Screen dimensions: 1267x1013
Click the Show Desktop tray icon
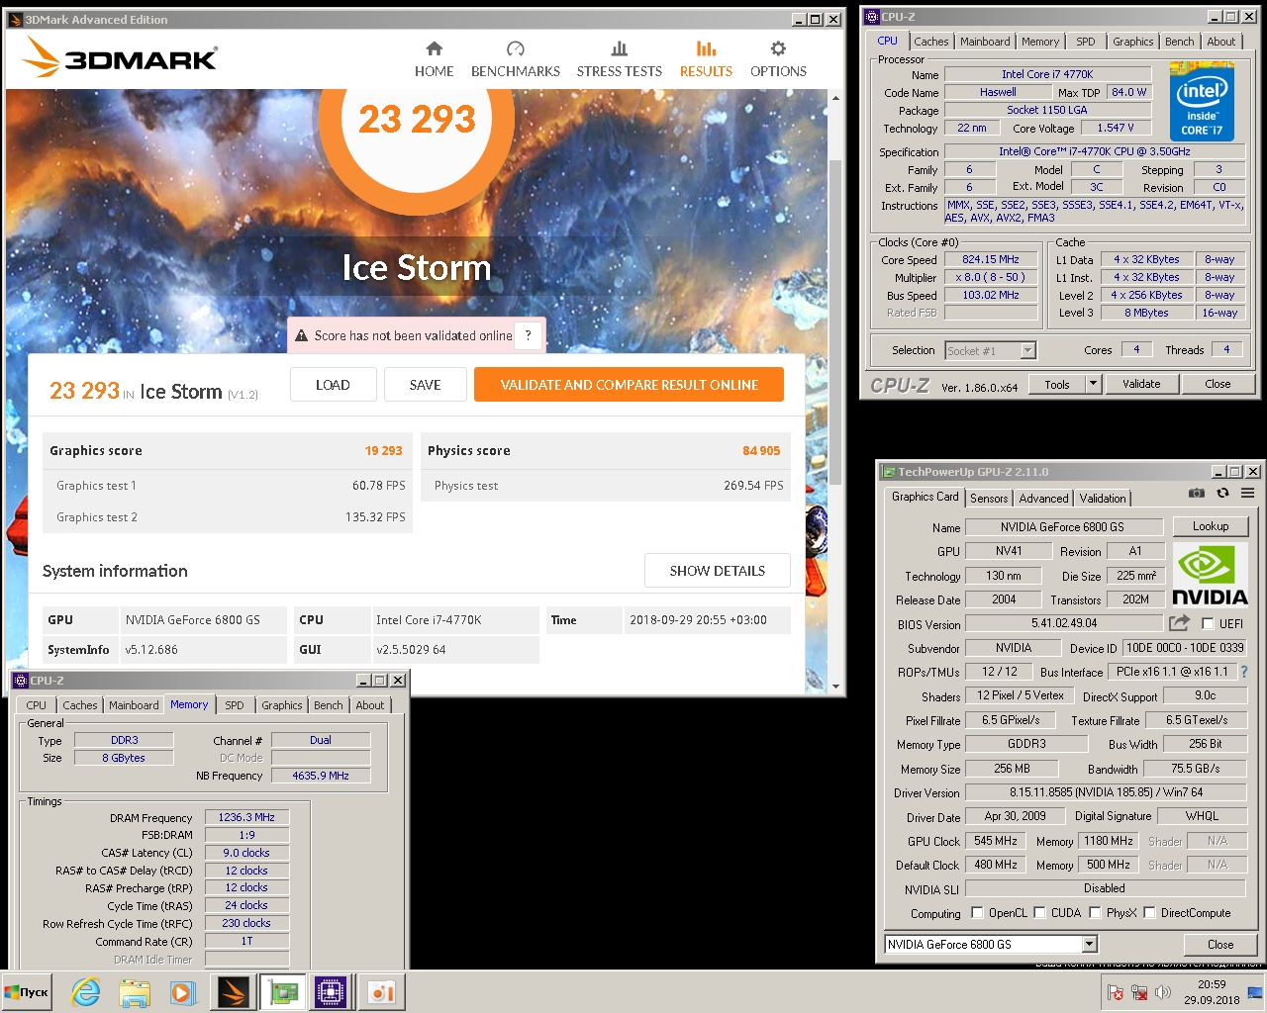click(x=1255, y=992)
